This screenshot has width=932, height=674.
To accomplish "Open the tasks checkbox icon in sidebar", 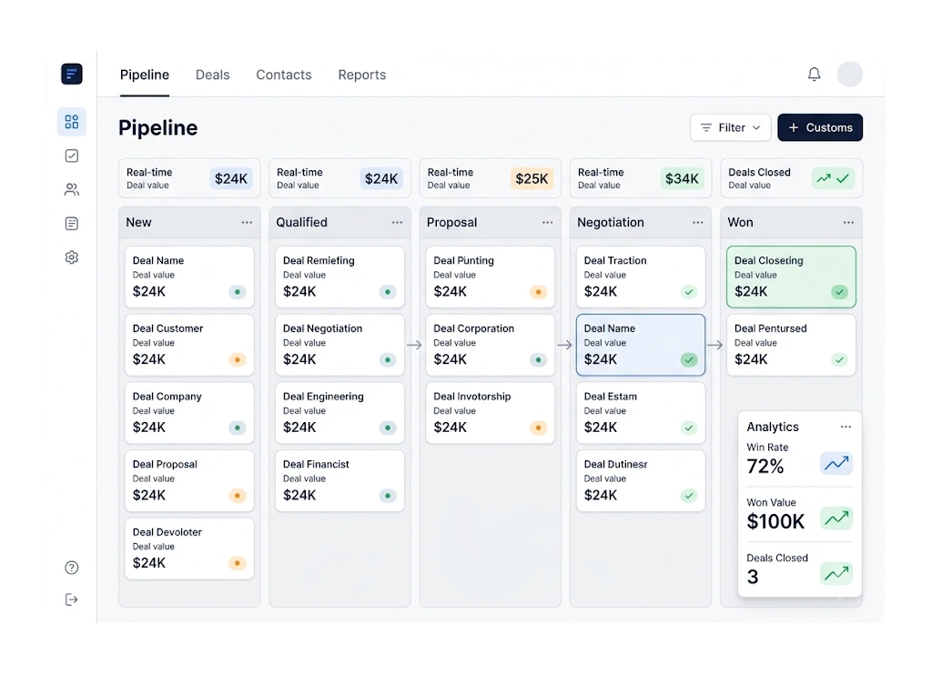I will (x=72, y=156).
